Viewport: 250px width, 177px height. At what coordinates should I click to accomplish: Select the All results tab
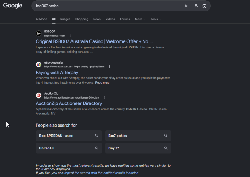[54, 19]
